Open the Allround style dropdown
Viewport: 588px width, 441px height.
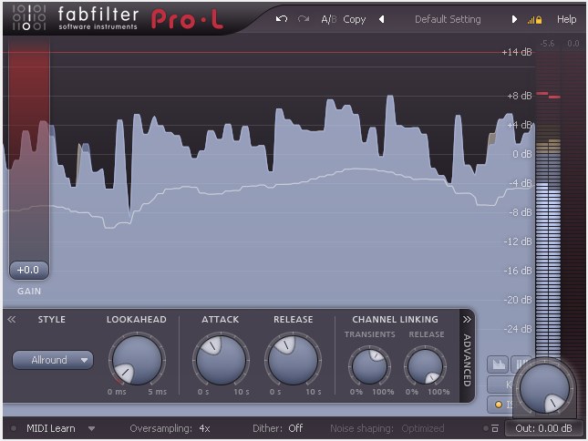tap(53, 360)
